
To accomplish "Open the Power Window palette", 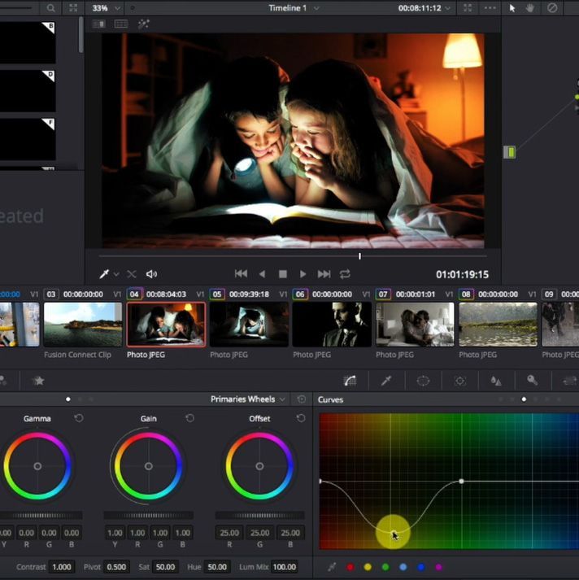I will [424, 380].
